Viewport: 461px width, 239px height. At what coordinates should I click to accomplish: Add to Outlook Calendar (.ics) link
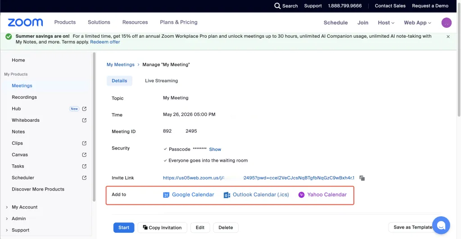[261, 195]
